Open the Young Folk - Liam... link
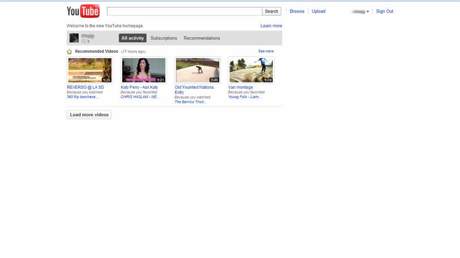460x258 pixels. point(245,97)
